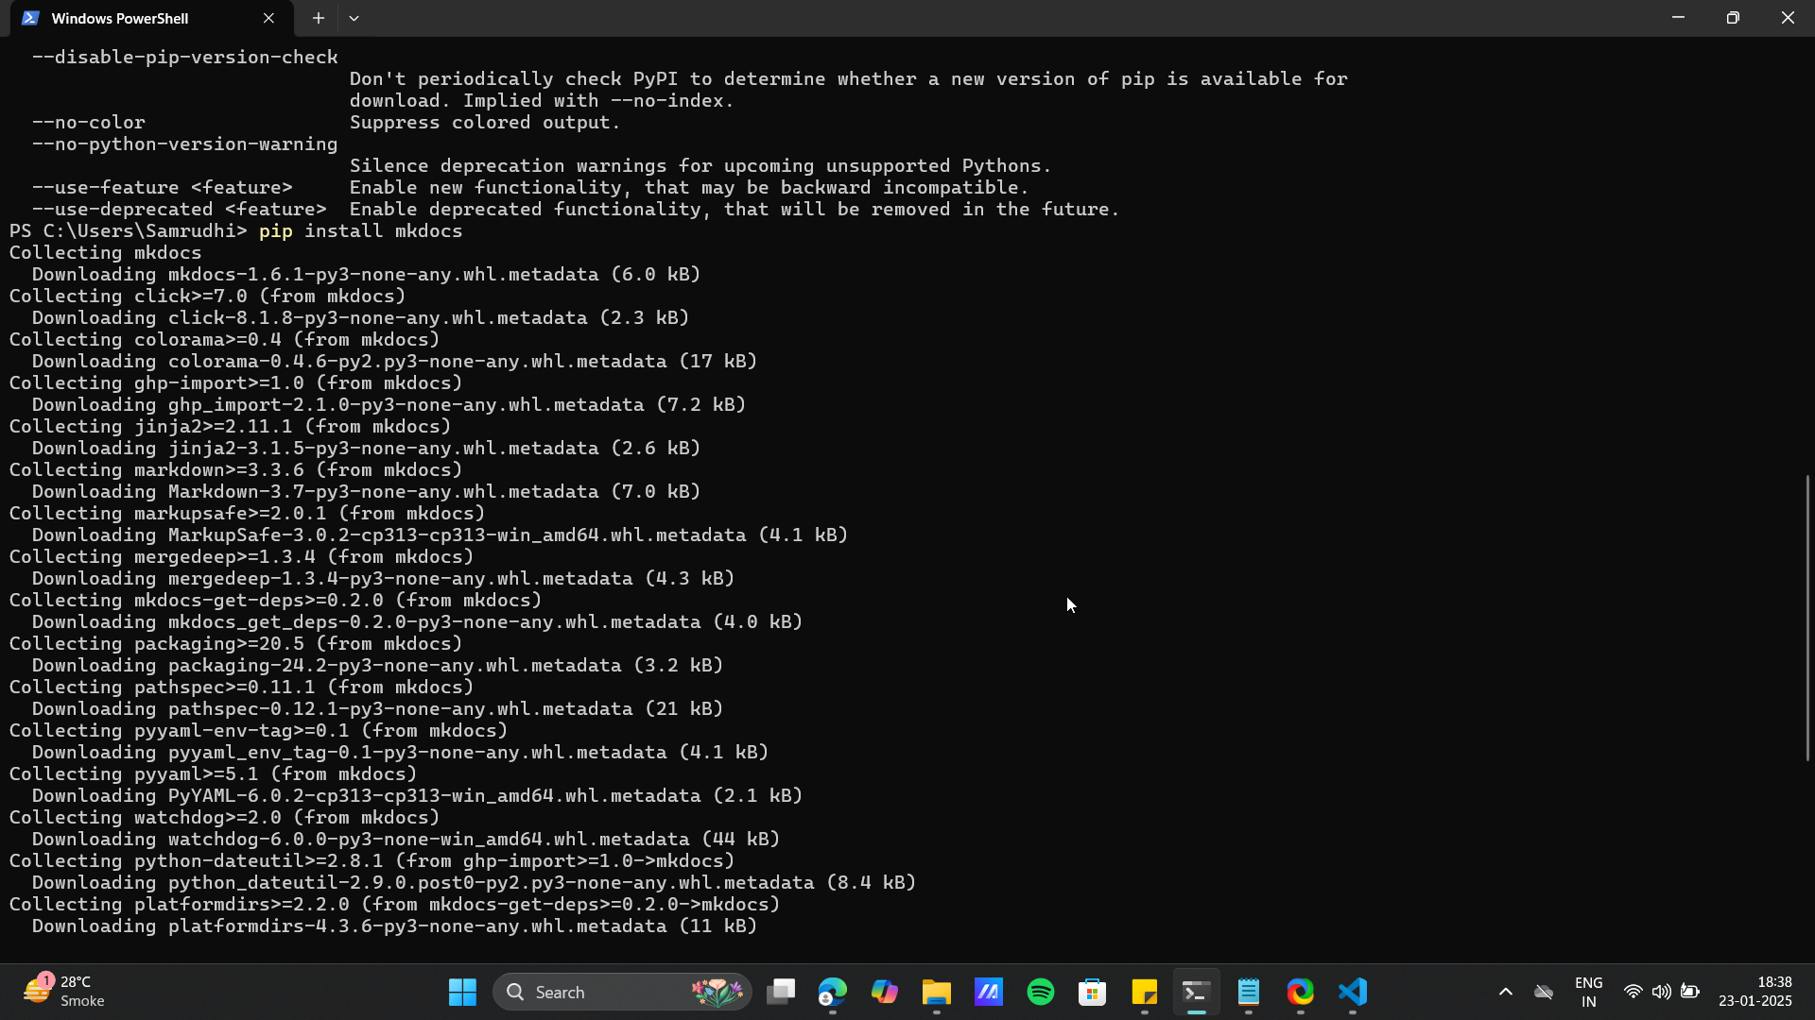Click '--disable-pip-version-check' option text

click(185, 58)
